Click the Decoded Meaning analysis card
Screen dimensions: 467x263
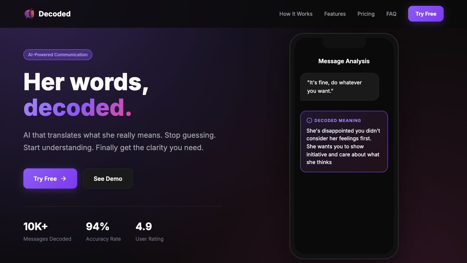click(x=344, y=141)
